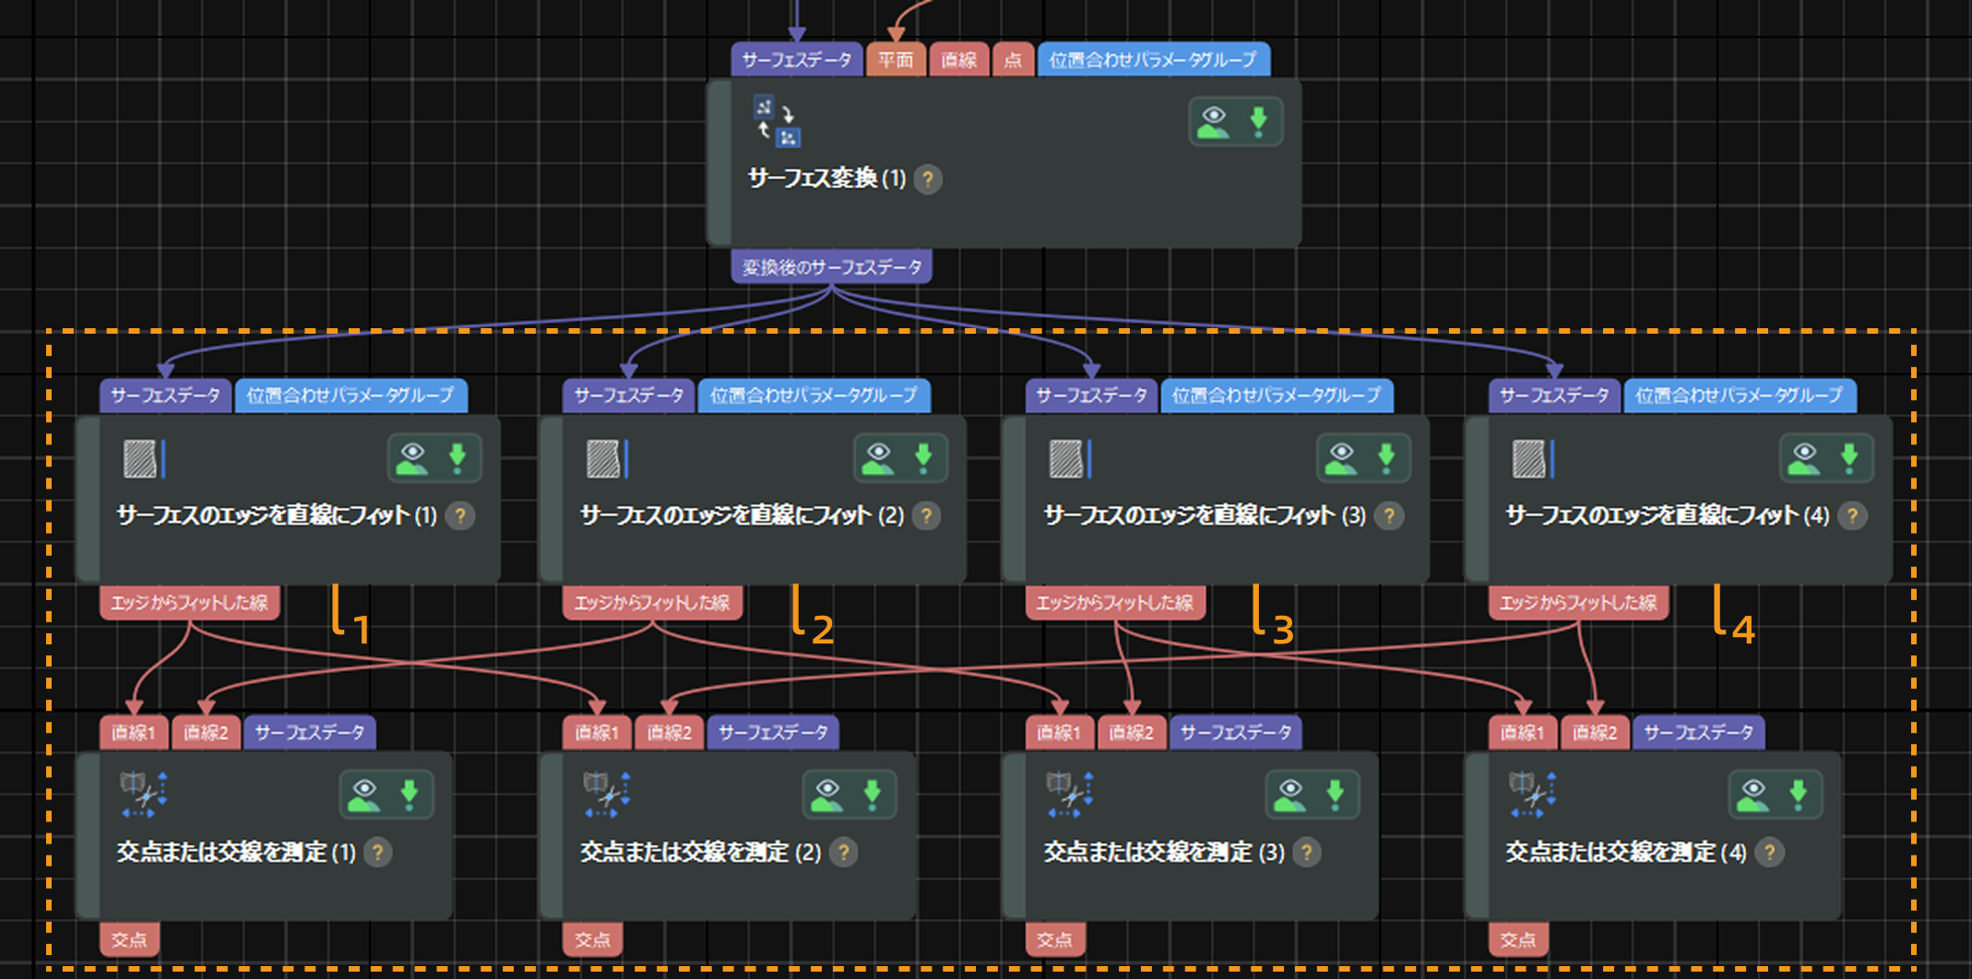Screen dimensions: 1972x979
Task: Open help for 交点または交線を測定 (4)
Action: click(1769, 852)
